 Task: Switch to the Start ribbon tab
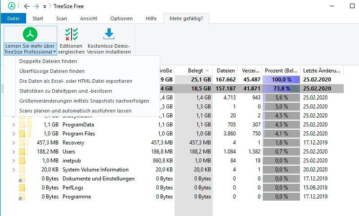(38, 18)
